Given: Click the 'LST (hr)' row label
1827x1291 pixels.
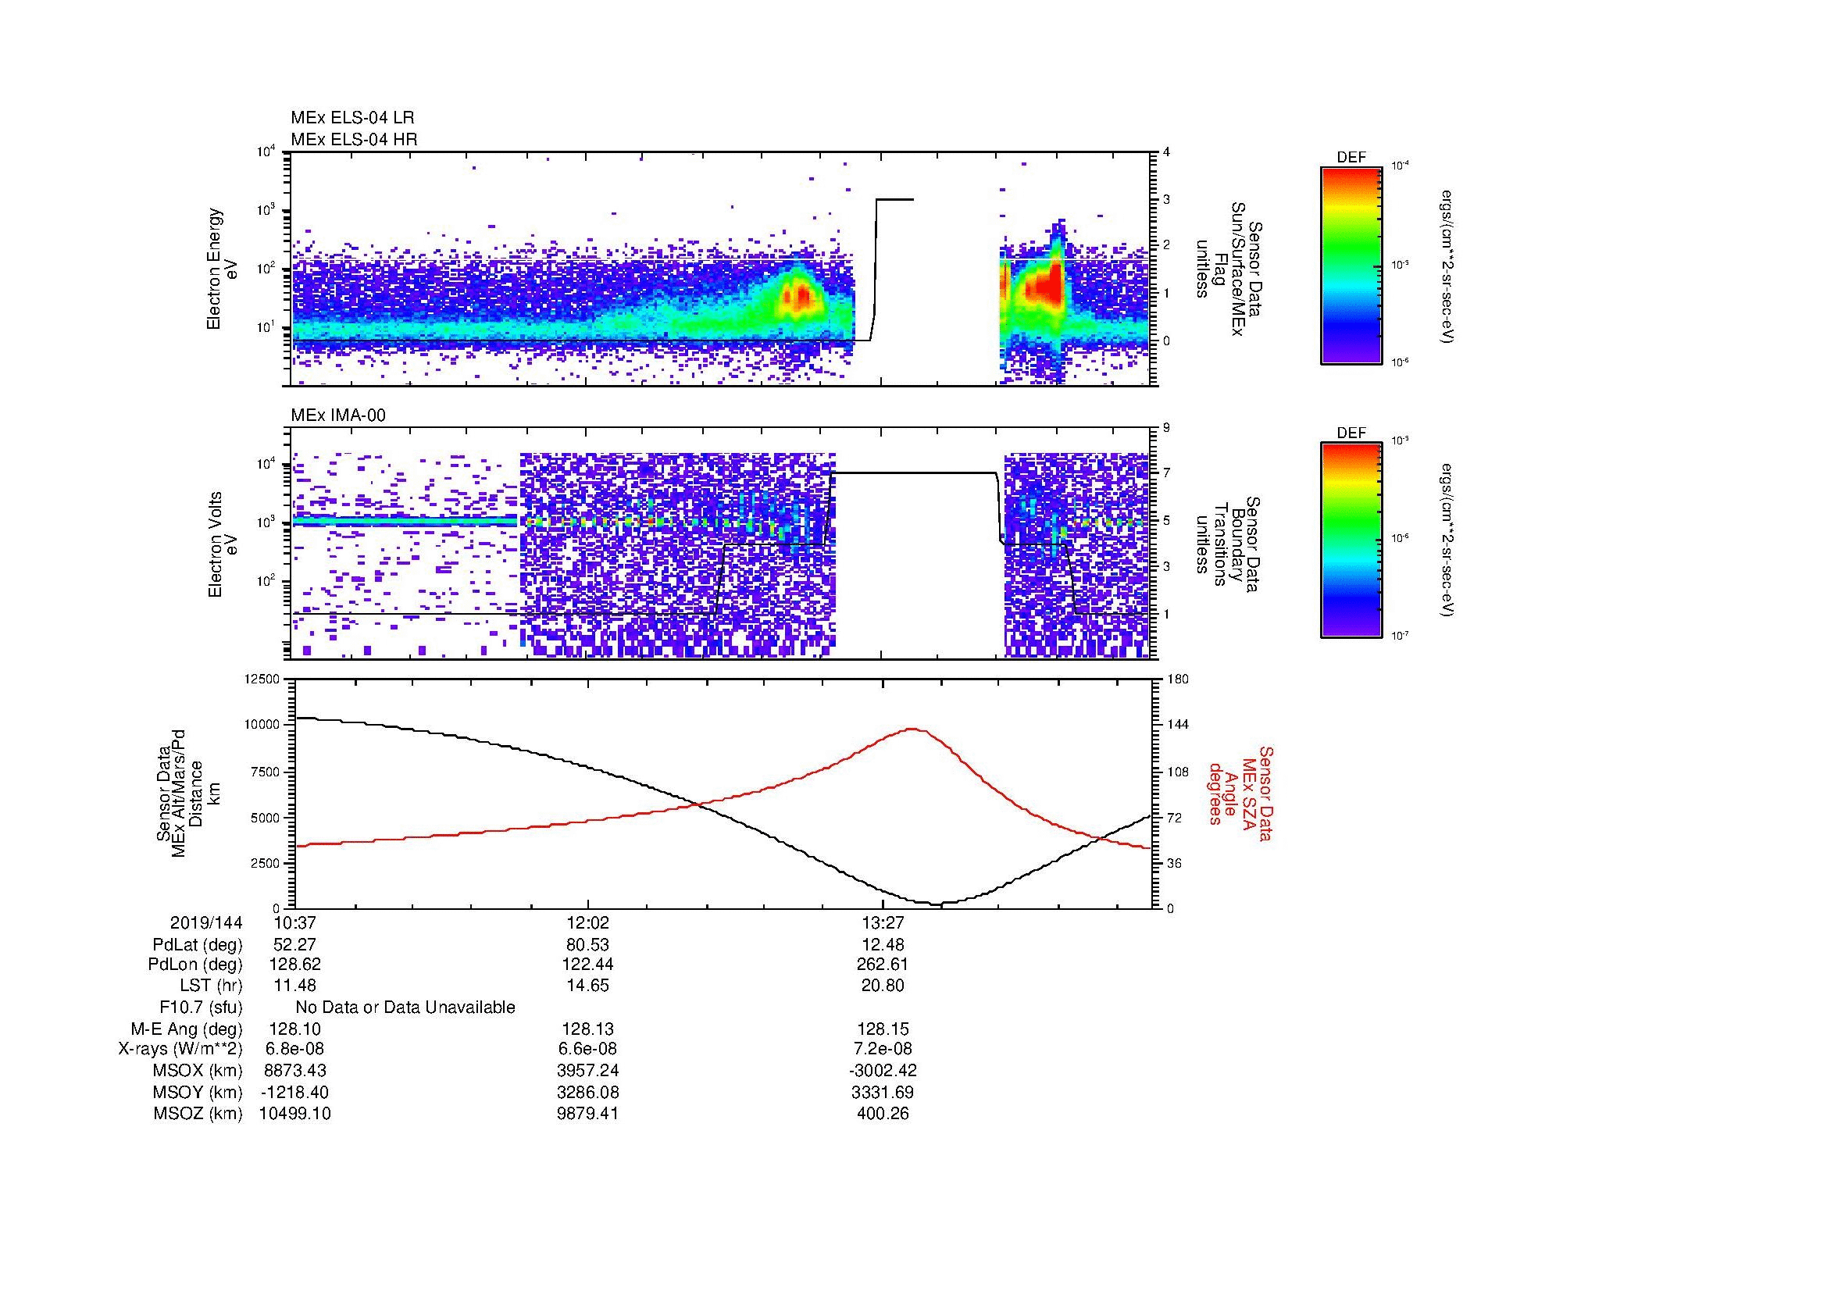Looking at the screenshot, I should (211, 986).
